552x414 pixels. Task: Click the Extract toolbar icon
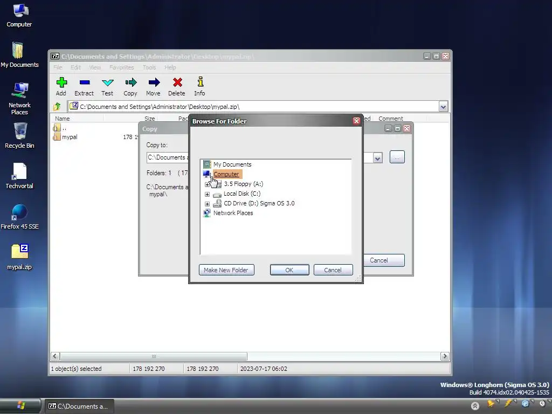85,82
